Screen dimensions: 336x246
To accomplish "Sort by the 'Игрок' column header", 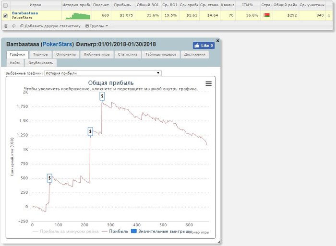I will click(36, 5).
